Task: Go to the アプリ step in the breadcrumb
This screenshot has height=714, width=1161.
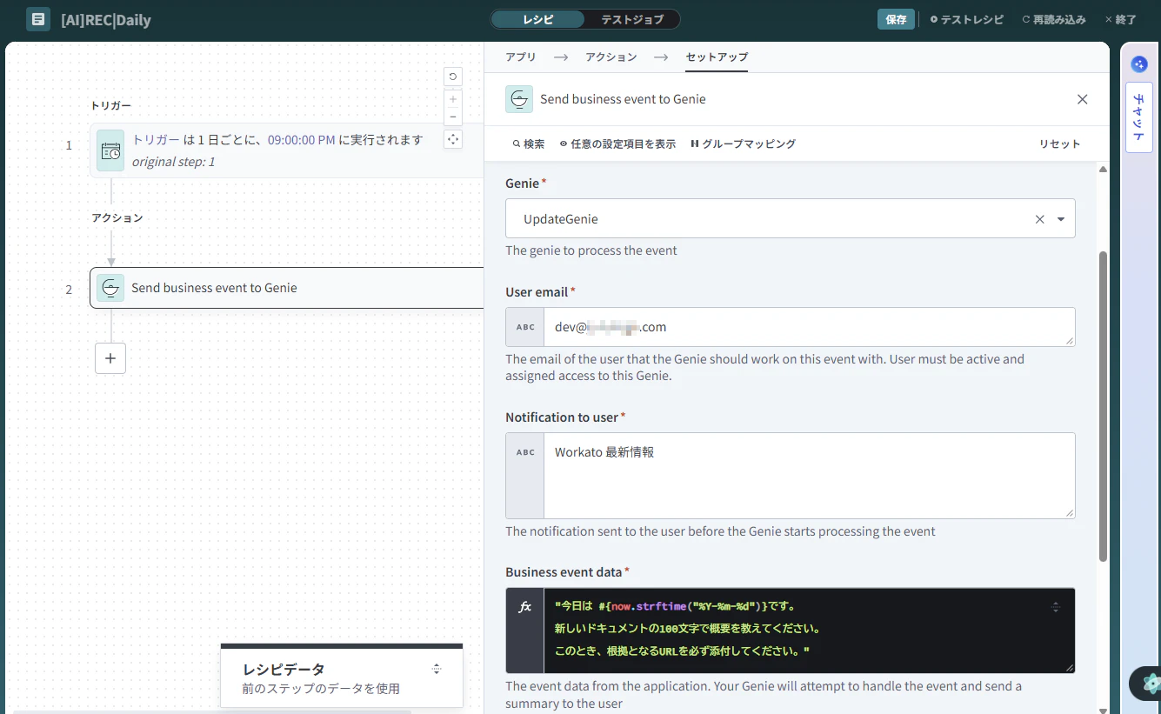Action: [x=521, y=57]
